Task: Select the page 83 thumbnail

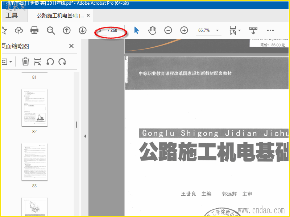Action: pos(34,162)
